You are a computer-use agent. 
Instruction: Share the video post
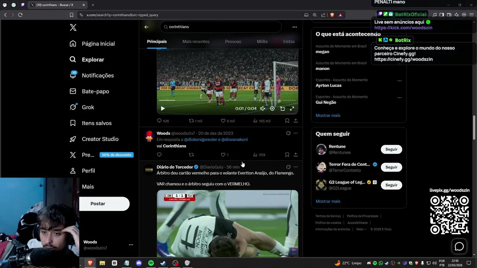296,121
